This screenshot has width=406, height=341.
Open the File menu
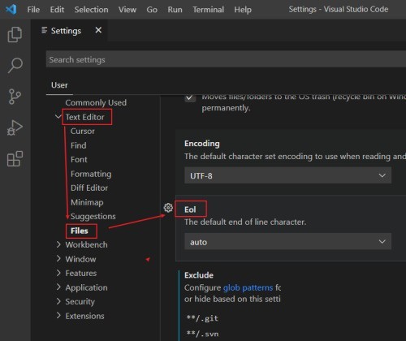[x=33, y=10]
